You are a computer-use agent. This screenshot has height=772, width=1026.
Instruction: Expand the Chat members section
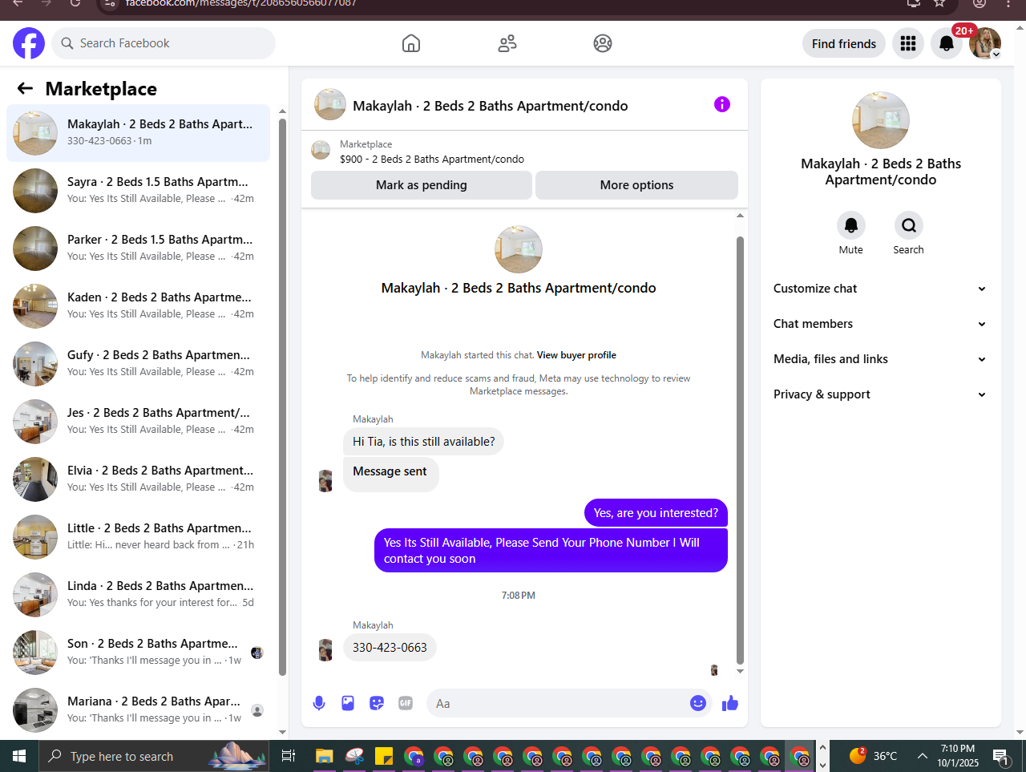coord(880,324)
